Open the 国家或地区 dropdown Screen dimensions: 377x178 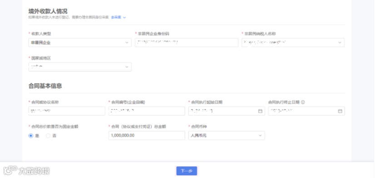(x=80, y=67)
